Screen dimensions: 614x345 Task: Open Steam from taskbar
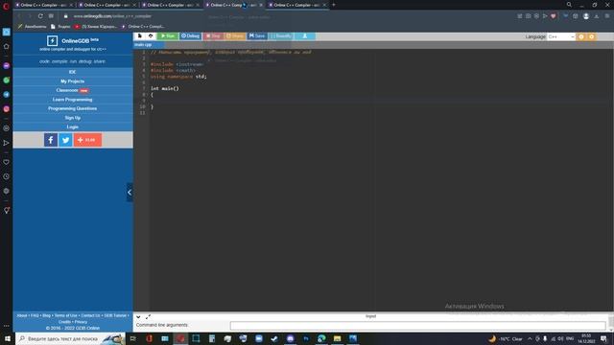(x=274, y=338)
